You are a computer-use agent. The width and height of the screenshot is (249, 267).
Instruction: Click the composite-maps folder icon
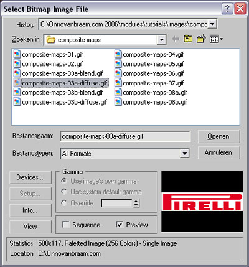(x=50, y=40)
